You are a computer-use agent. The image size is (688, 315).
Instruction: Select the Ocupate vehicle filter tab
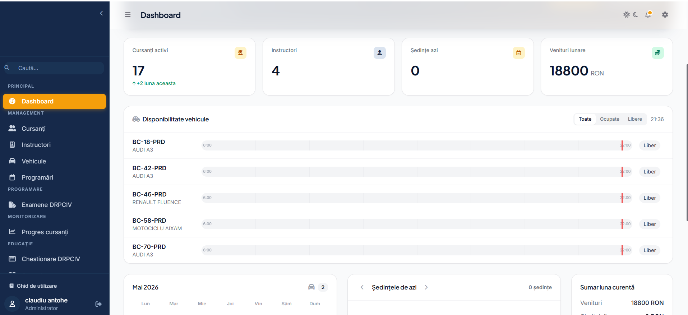pos(609,119)
